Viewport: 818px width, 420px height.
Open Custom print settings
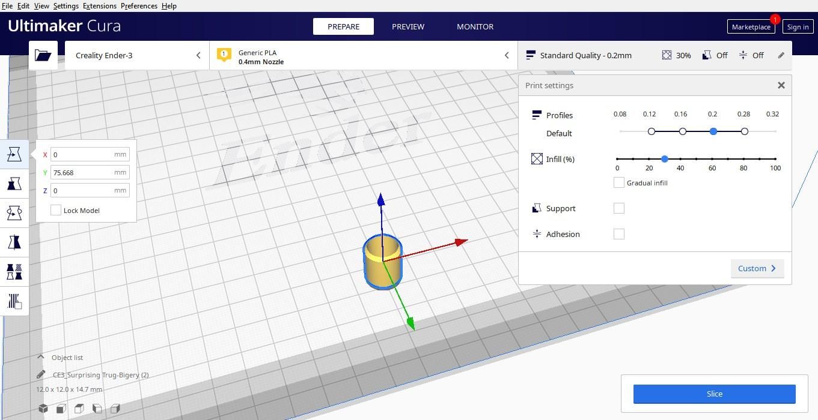[757, 268]
